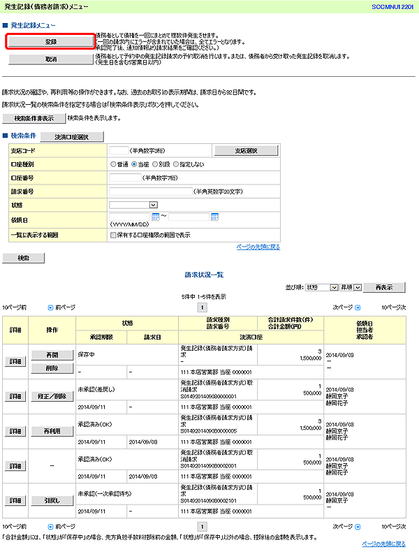Open calendar for request end date
The height and width of the screenshot is (552, 419).
pos(214,217)
